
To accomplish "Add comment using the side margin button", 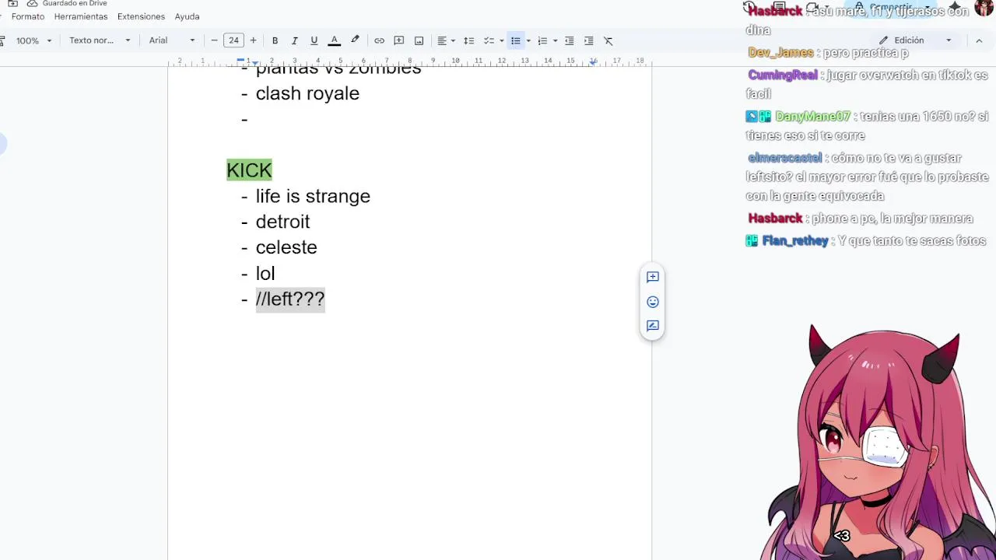I will pos(653,277).
